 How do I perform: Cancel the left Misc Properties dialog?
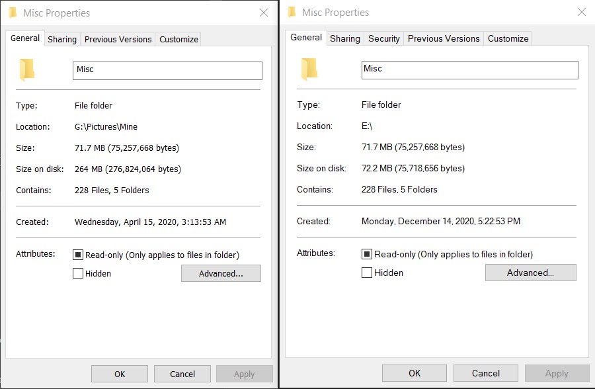[182, 374]
